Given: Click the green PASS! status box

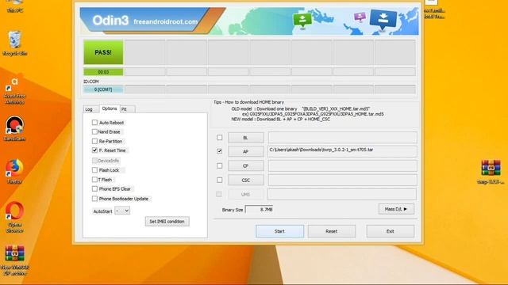Looking at the screenshot, I should (103, 52).
